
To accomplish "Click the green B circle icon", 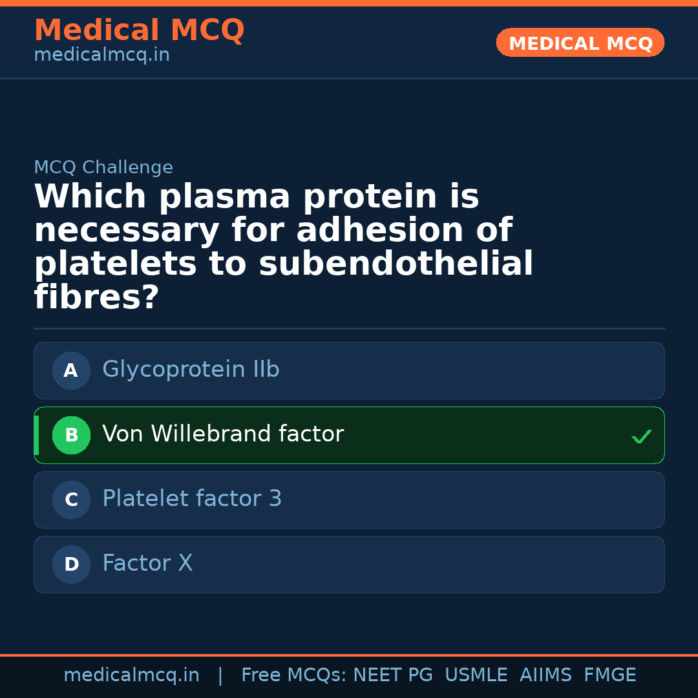I will pos(71,435).
